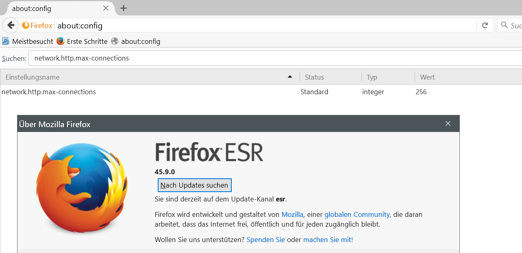Click the browser search box
The width and height of the screenshot is (522, 253).
(x=510, y=25)
